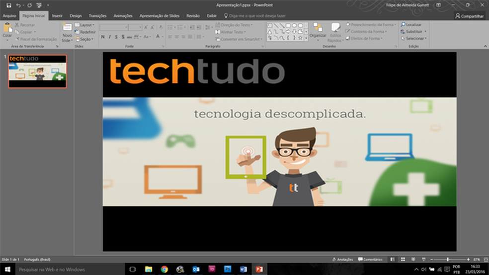Open the Customize Quick Access Toolbar arrow

pos(48,5)
